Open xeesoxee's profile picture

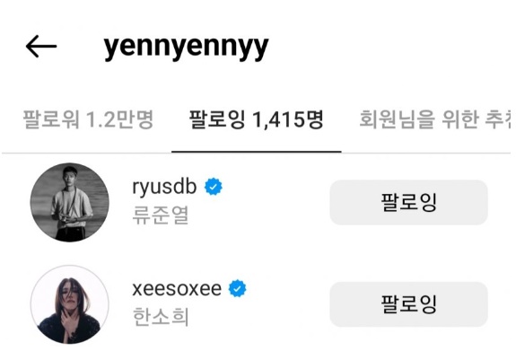(69, 304)
